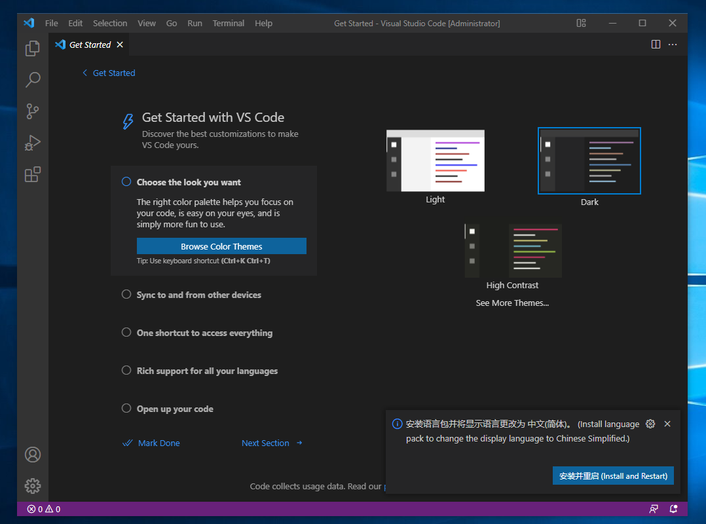
Task: Click the Mark Done link
Action: pos(159,443)
